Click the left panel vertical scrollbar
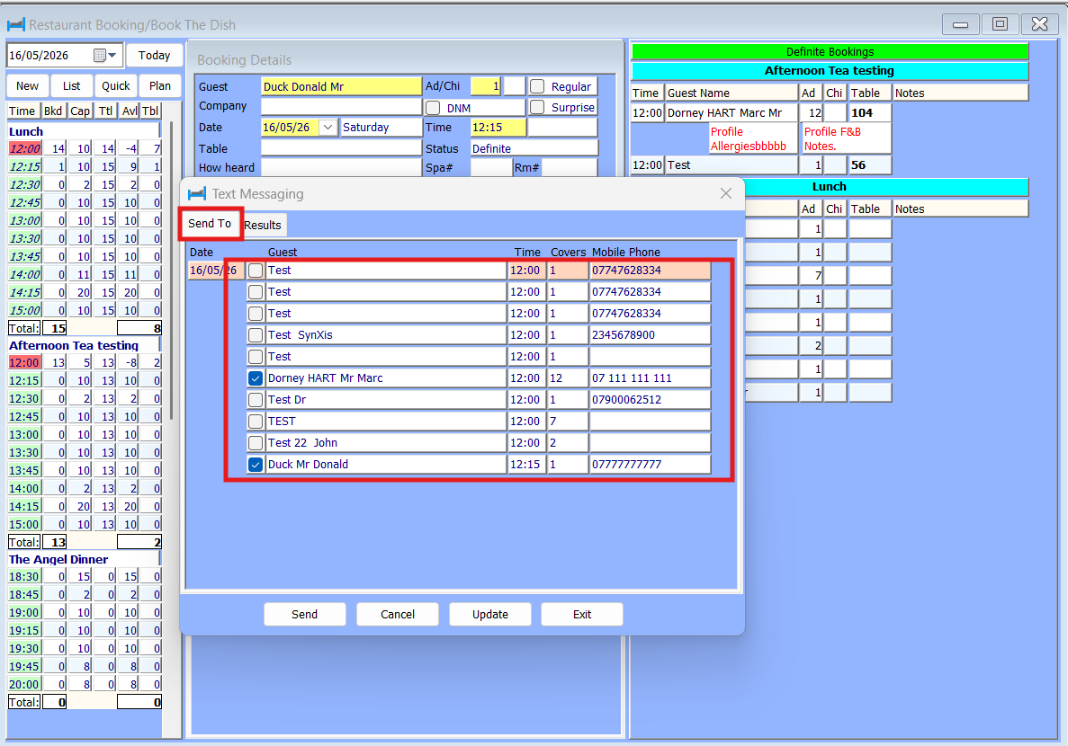This screenshot has width=1068, height=746. tap(172, 272)
